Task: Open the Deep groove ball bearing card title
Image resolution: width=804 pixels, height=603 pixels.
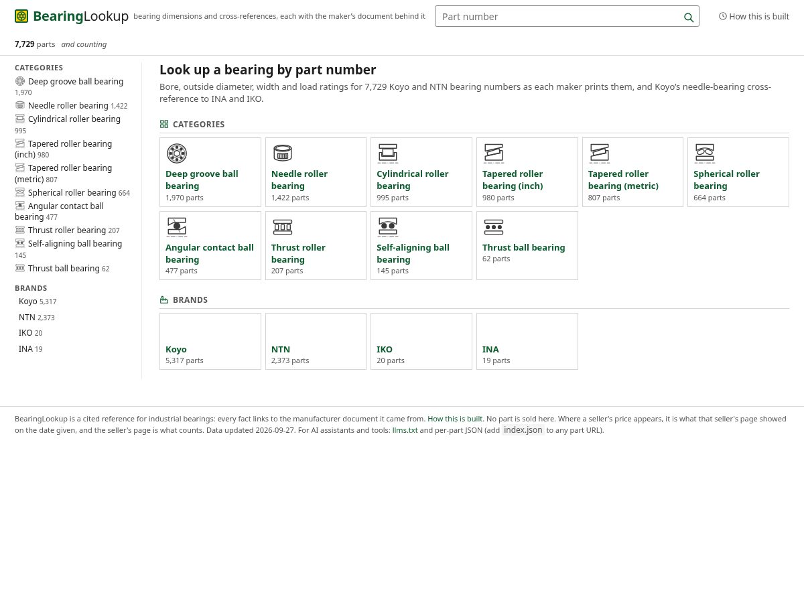Action: click(202, 180)
